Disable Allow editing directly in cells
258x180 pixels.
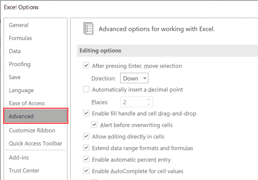86,137
